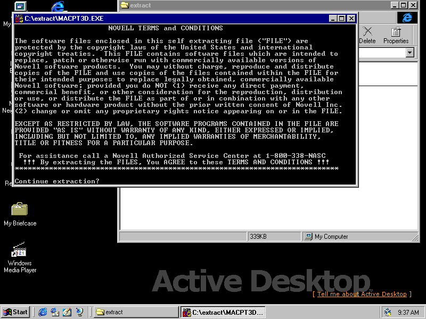Launch Internet Explorer from Quick Launch
This screenshot has height=319, width=426.
click(43, 312)
